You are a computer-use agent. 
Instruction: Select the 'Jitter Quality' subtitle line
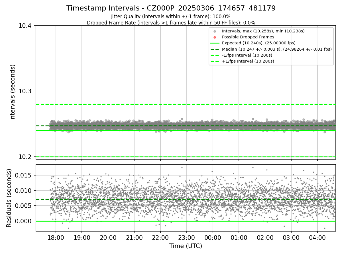pos(171,17)
